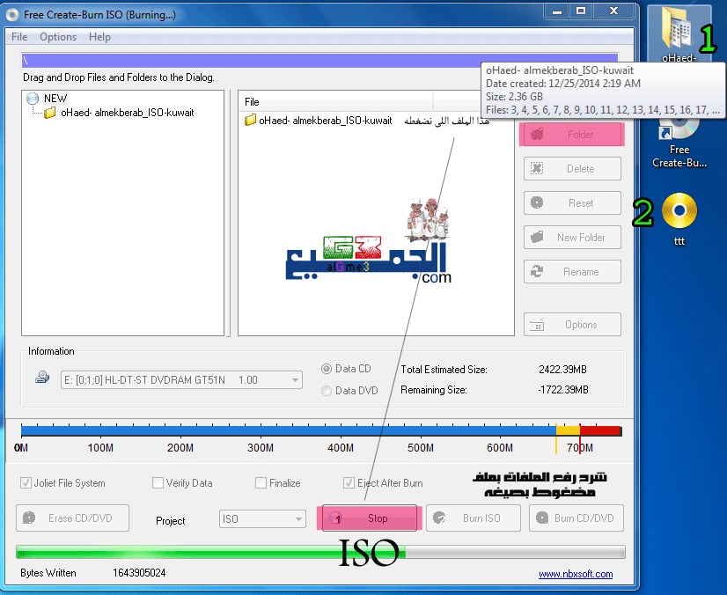
Task: Select the Data CD radio button
Action: pyautogui.click(x=327, y=369)
